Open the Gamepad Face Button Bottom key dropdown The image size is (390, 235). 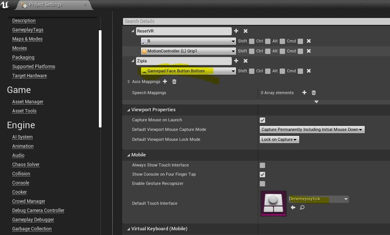point(188,71)
